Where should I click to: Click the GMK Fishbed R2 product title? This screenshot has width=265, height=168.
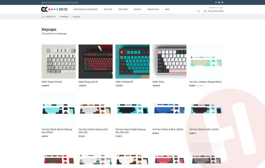click(125, 82)
